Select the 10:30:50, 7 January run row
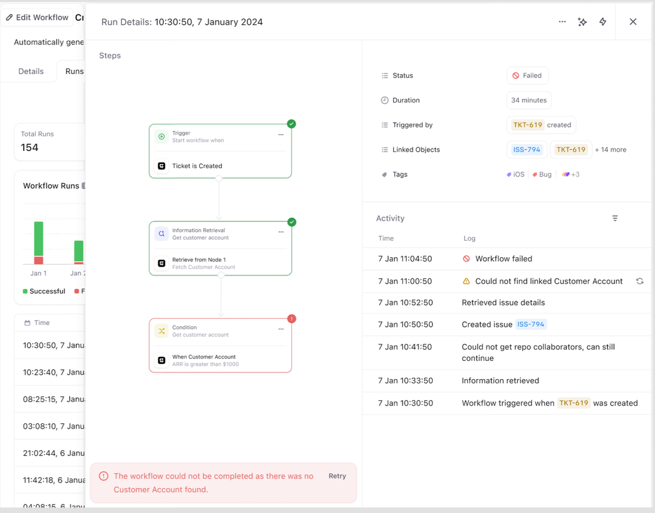 click(x=50, y=346)
